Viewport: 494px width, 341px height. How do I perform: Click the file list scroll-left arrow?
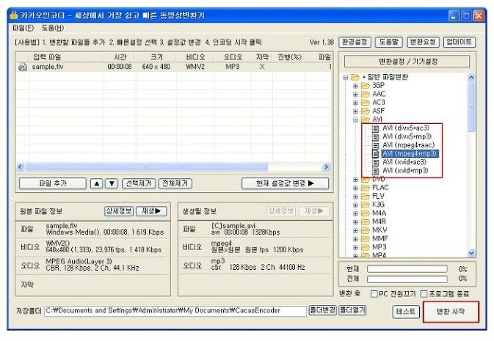coord(21,167)
